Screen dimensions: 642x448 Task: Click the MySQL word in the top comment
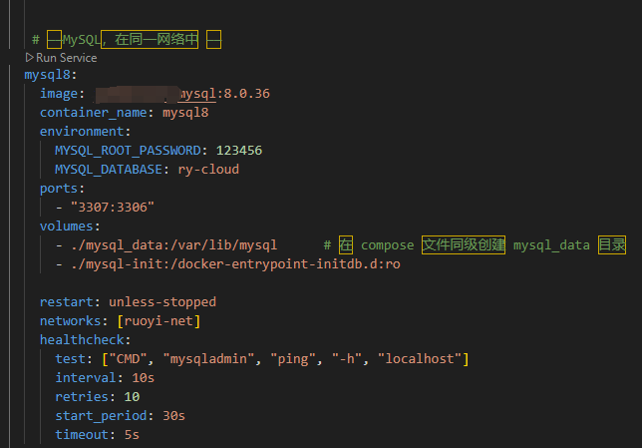point(81,39)
